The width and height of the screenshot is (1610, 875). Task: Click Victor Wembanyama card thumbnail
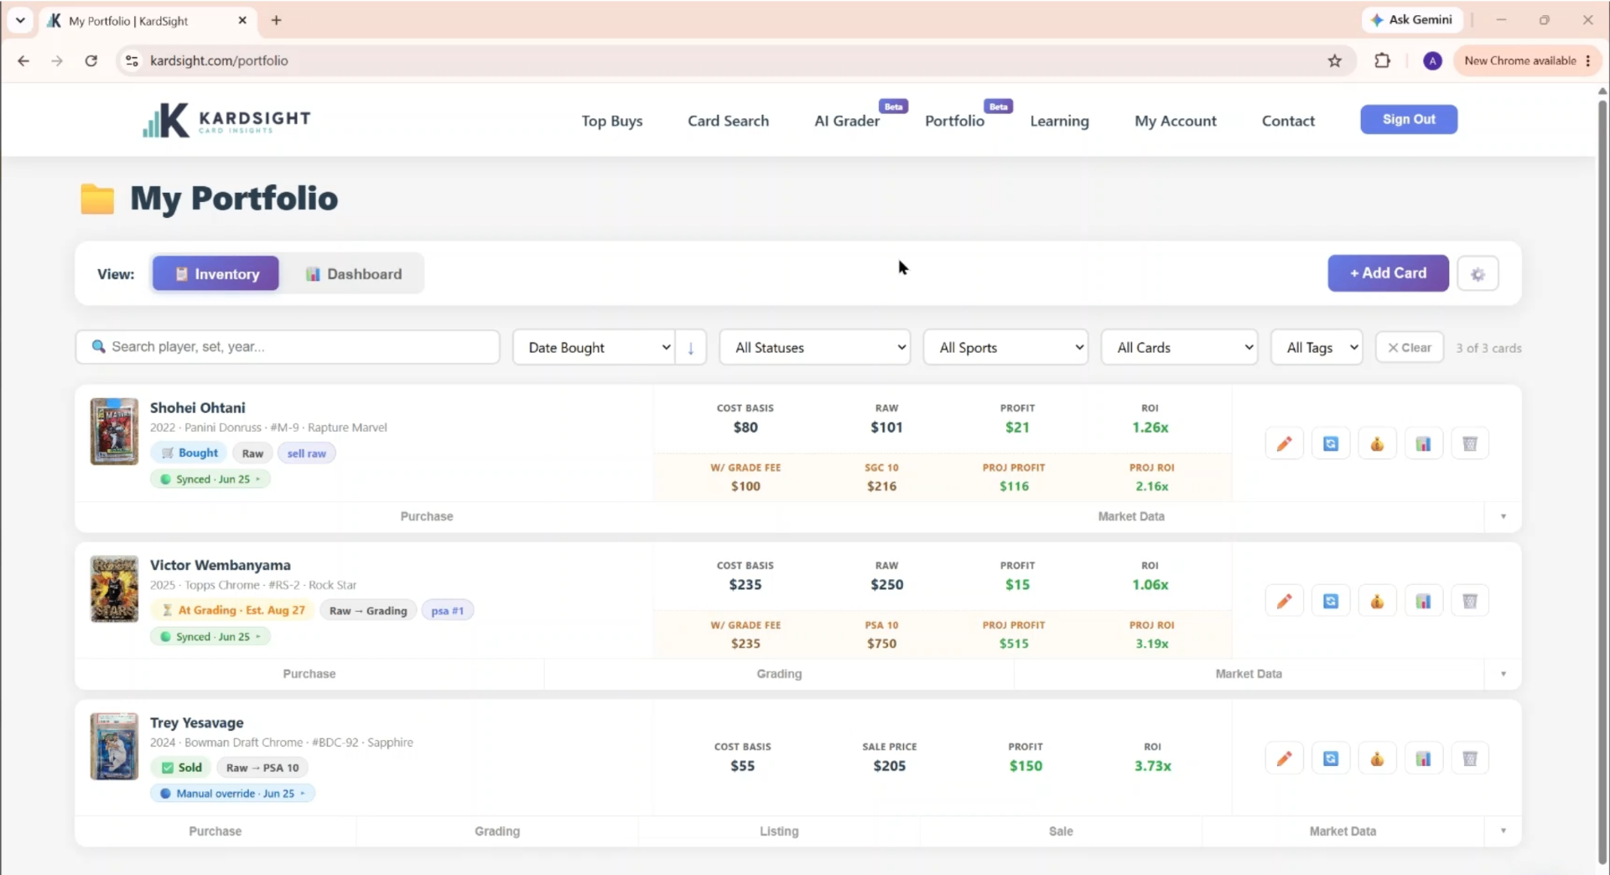click(x=114, y=589)
